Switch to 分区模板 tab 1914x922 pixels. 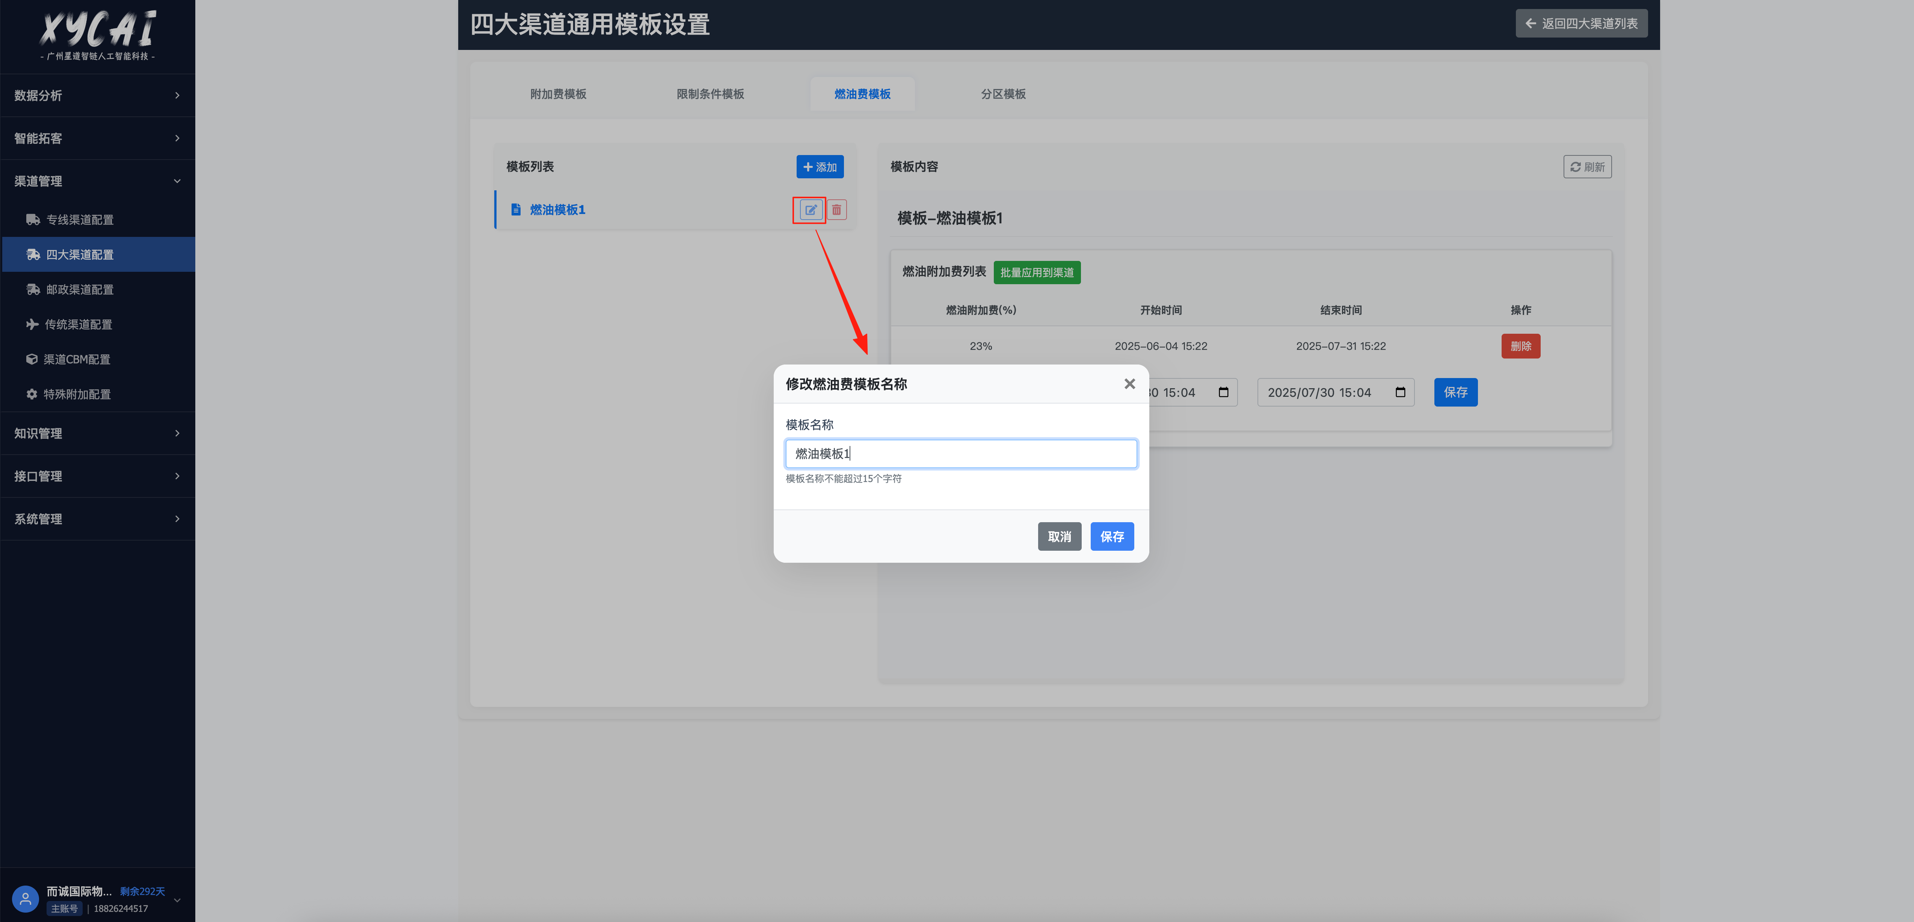point(1003,93)
